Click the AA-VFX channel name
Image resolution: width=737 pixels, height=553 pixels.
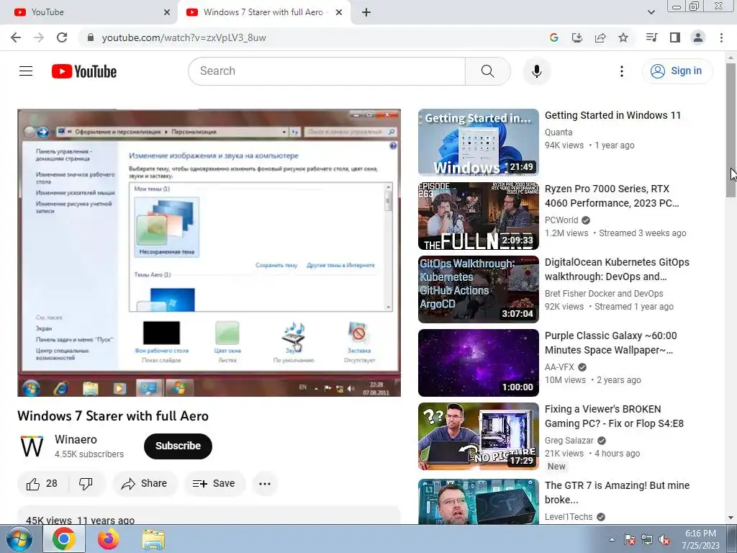(559, 367)
